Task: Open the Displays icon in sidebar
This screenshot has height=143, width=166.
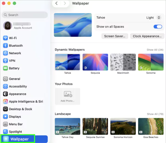Action: [5, 117]
